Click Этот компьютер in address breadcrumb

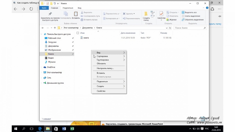click(x=71, y=28)
